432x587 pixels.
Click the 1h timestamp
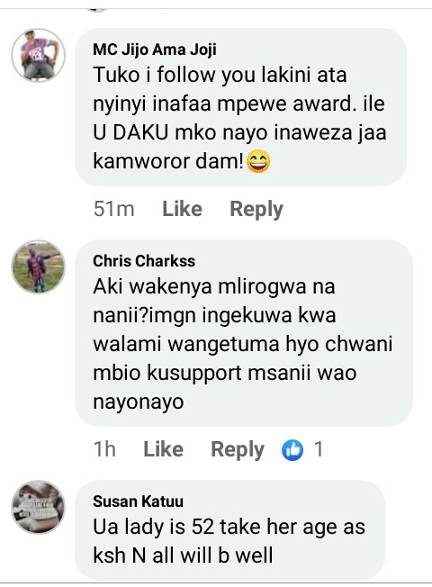[x=104, y=449]
